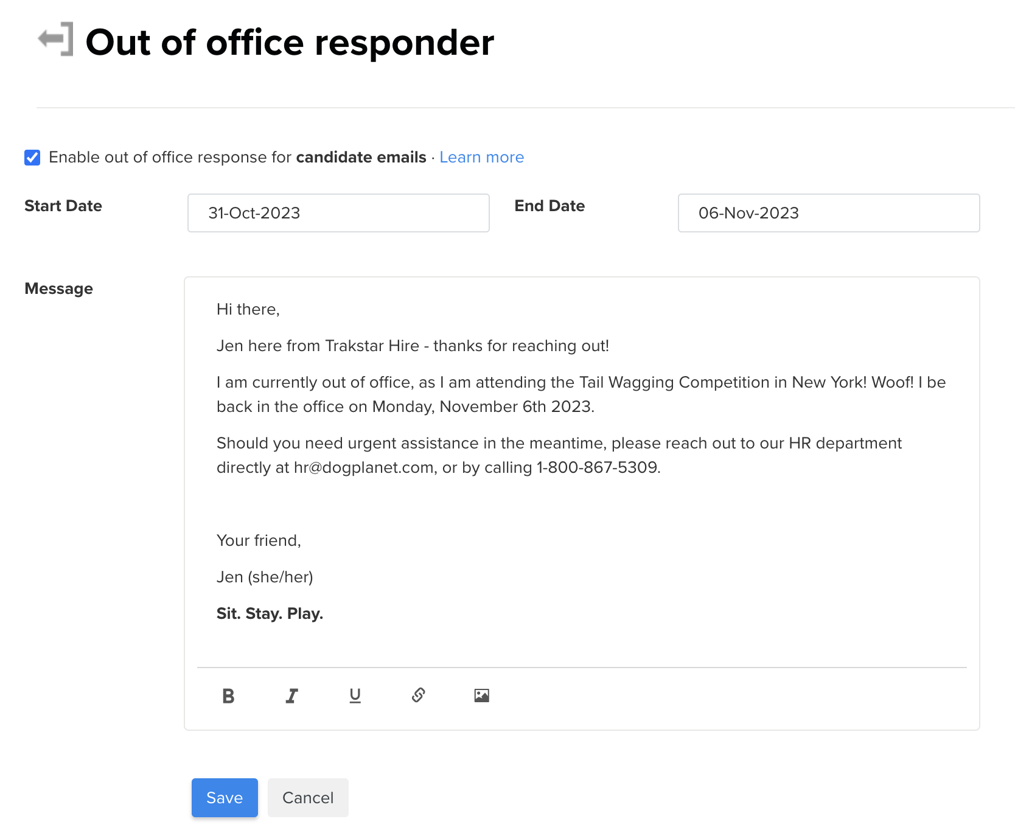This screenshot has width=1015, height=830.
Task: Click the Jen here from Trakstar Hire line
Action: click(x=413, y=346)
